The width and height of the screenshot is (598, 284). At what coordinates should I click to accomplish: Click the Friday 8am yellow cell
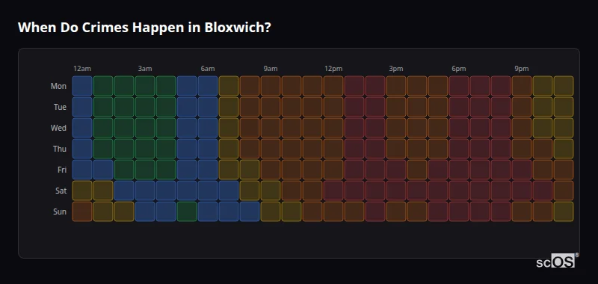pyautogui.click(x=250, y=170)
